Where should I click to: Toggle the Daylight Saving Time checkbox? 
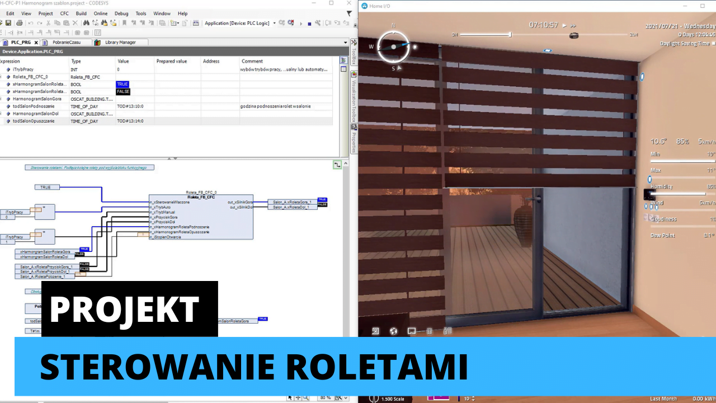point(713,43)
